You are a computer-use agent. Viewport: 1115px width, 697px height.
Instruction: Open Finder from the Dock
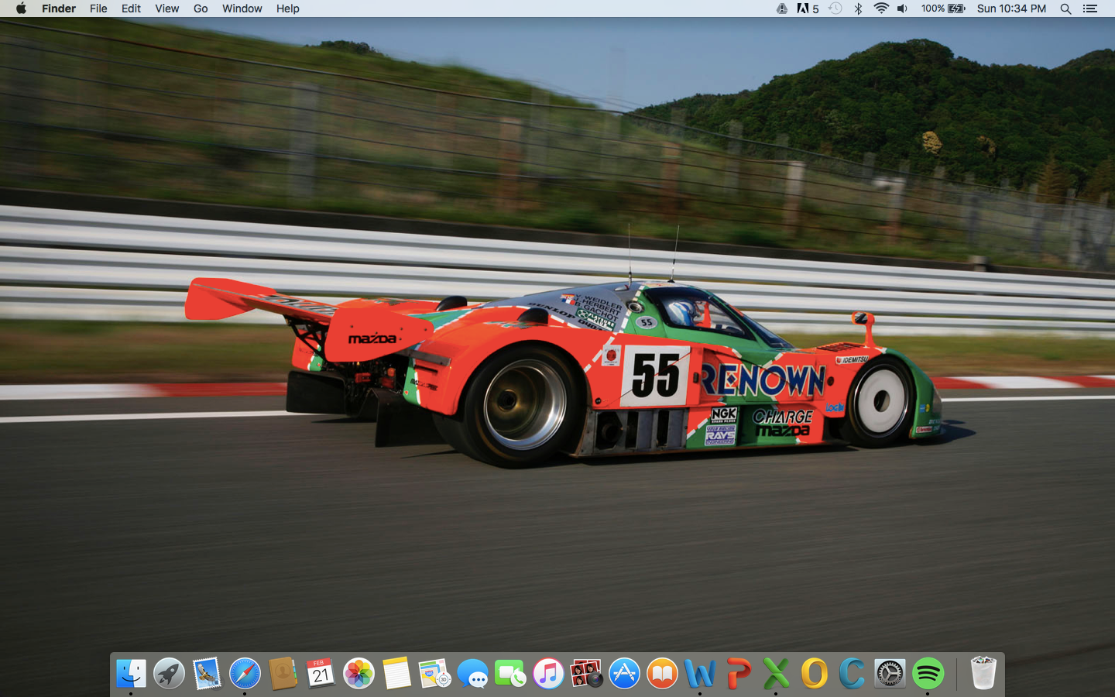point(131,674)
